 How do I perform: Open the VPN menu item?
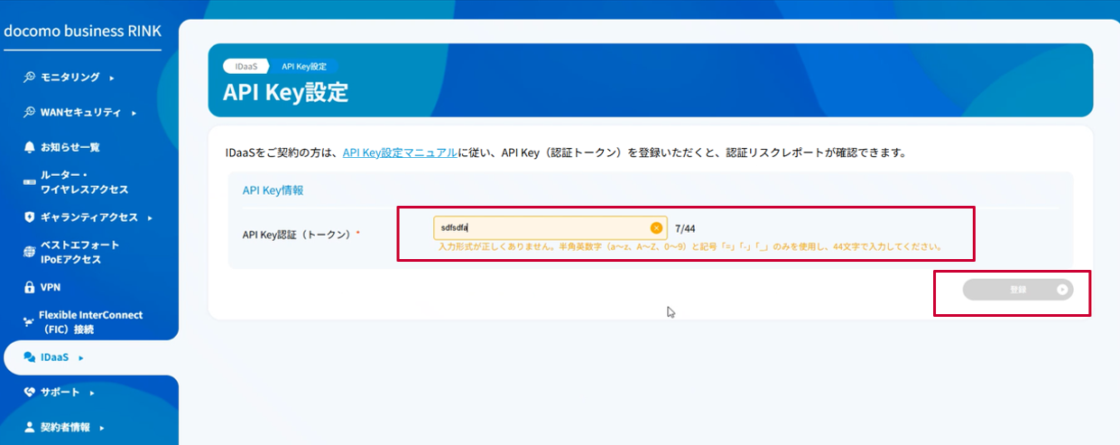(51, 288)
